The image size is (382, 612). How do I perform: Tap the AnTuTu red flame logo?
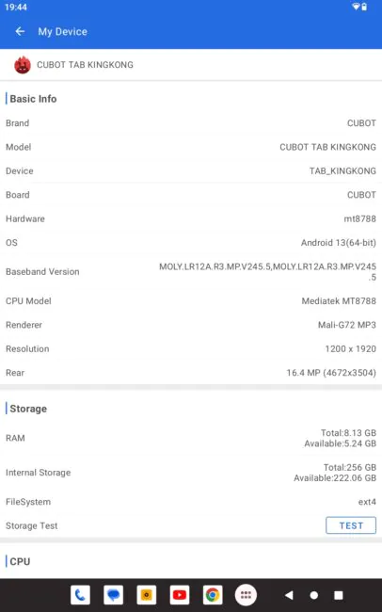[23, 65]
